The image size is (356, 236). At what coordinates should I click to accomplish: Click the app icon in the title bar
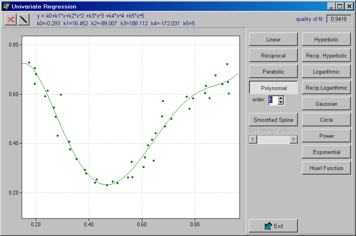click(x=6, y=6)
